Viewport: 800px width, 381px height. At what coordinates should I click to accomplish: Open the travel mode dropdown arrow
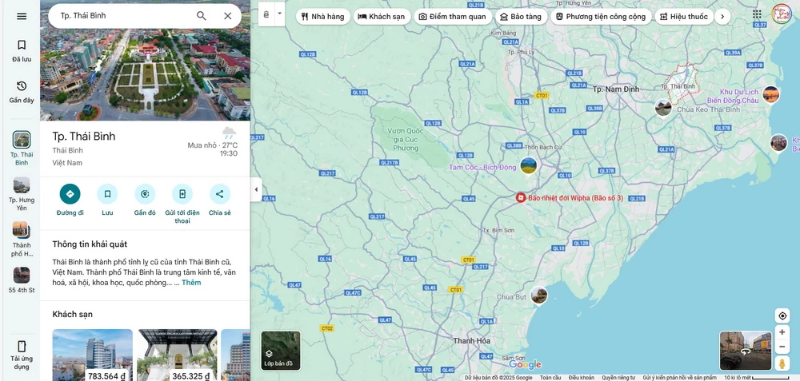click(x=279, y=14)
